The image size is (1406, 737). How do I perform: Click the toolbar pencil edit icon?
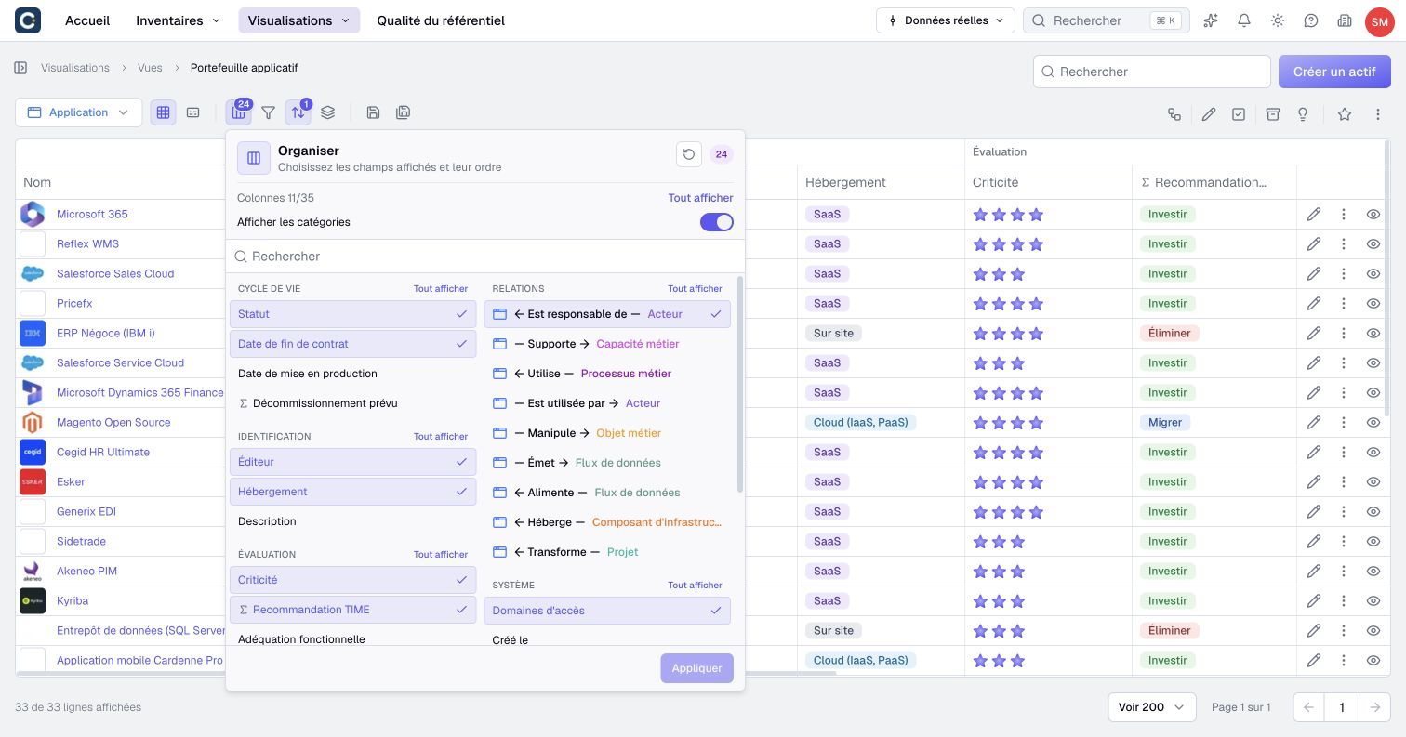pyautogui.click(x=1208, y=114)
